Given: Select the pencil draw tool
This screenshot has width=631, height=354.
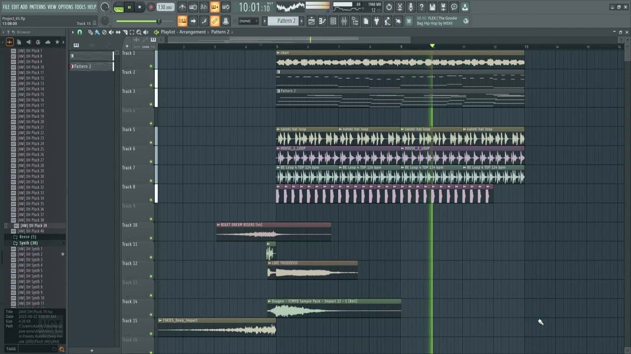Looking at the screenshot, I should point(90,32).
